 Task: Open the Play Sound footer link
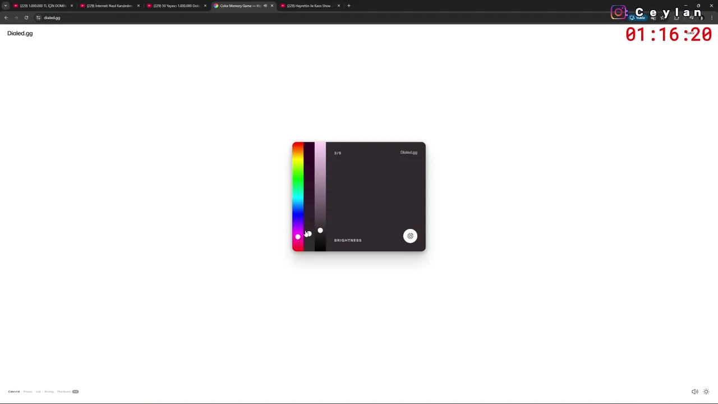coord(63,392)
